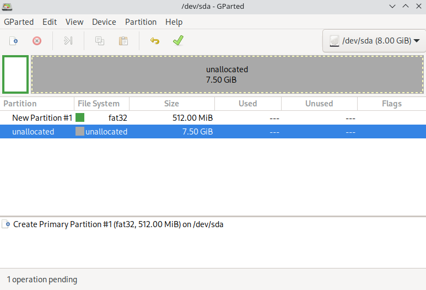Open the GParted menu
Image resolution: width=426 pixels, height=290 pixels.
pyautogui.click(x=19, y=22)
